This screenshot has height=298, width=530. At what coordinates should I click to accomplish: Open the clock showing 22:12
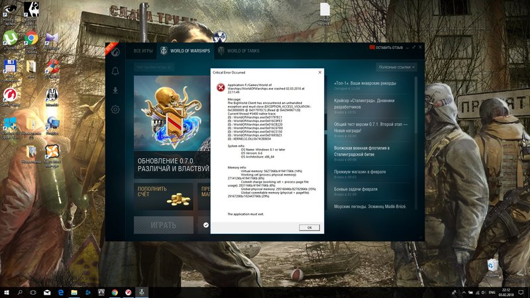point(506,292)
